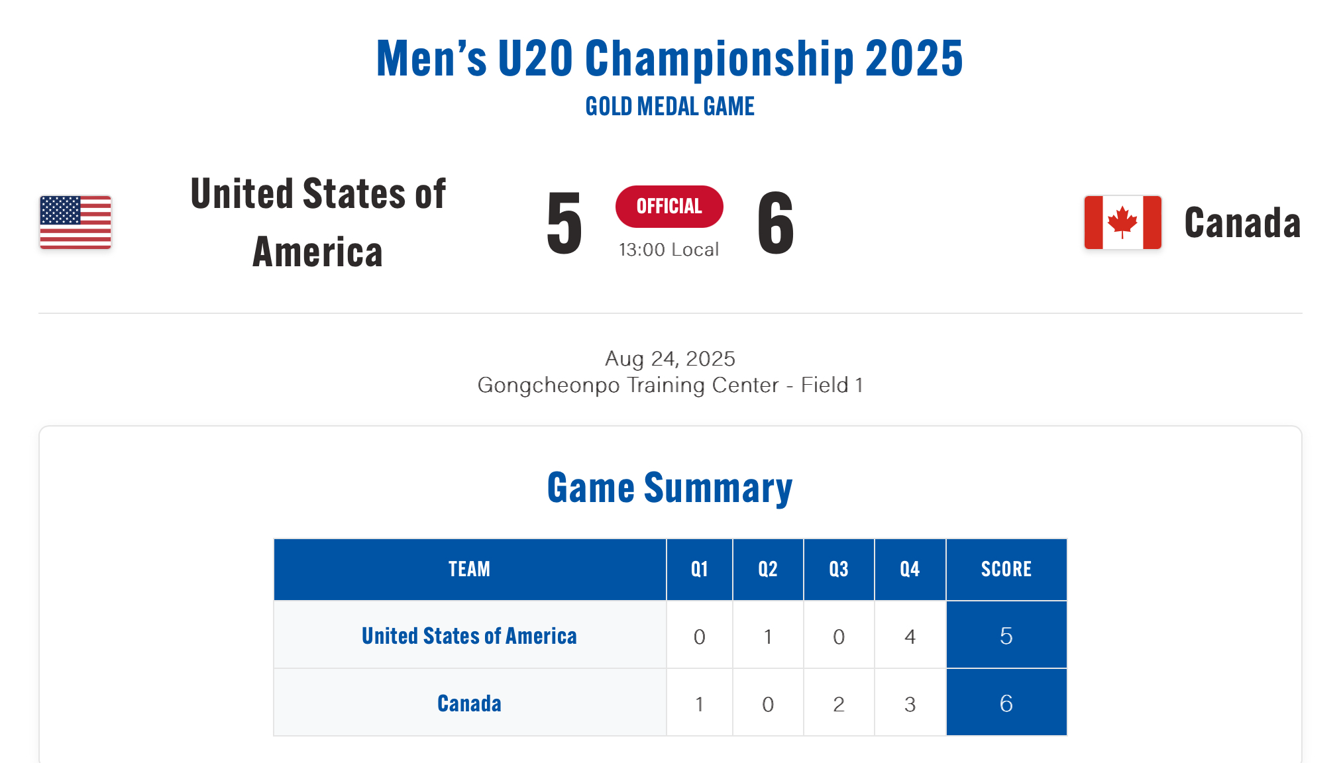Open the Canada team link in the table
The width and height of the screenshot is (1341, 763).
(x=469, y=703)
